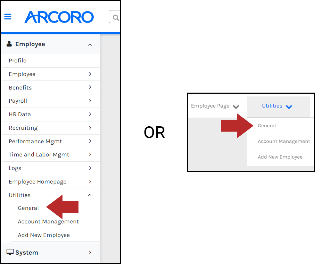This screenshot has width=315, height=264.
Task: Click the Arcoro logo
Action: 59,17
